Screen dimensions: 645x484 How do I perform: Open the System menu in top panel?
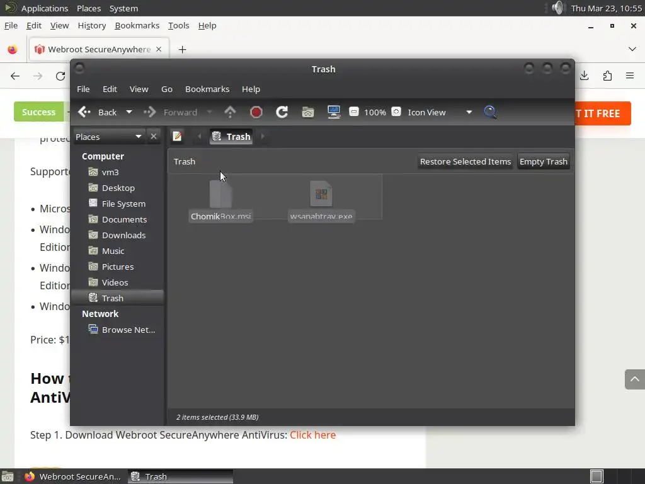tap(123, 8)
